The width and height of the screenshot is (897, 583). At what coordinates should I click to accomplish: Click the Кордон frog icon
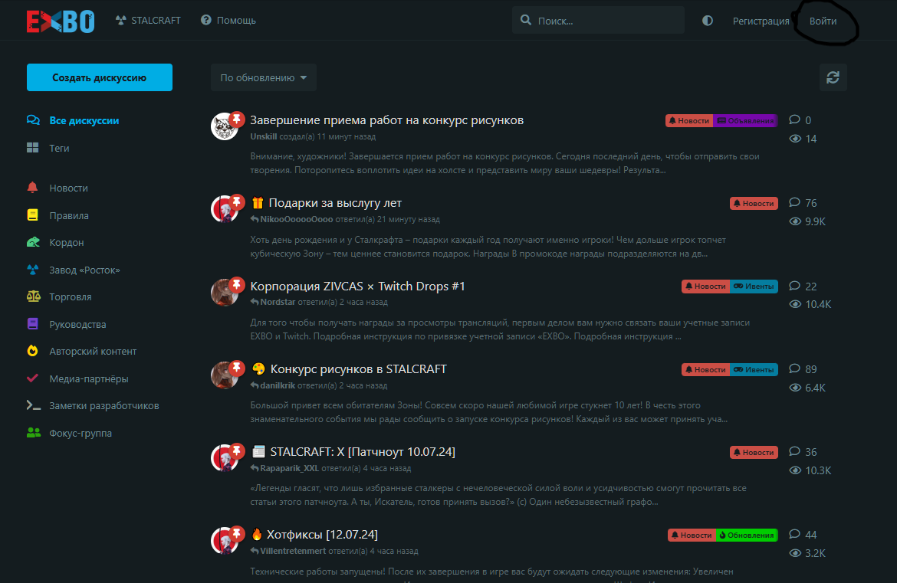click(x=33, y=242)
